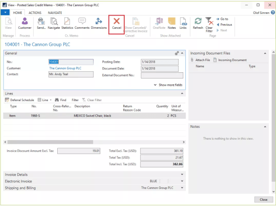Select the MEXICO Swivel Chair line row
The width and height of the screenshot is (276, 206).
94,116
